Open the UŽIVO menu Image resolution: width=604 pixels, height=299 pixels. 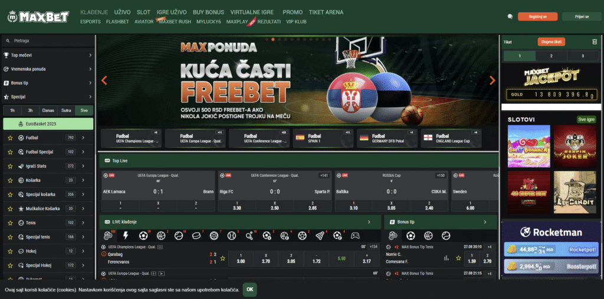(122, 12)
